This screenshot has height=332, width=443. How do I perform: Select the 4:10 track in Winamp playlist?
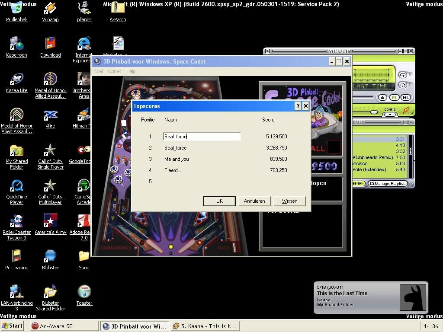[x=379, y=145]
